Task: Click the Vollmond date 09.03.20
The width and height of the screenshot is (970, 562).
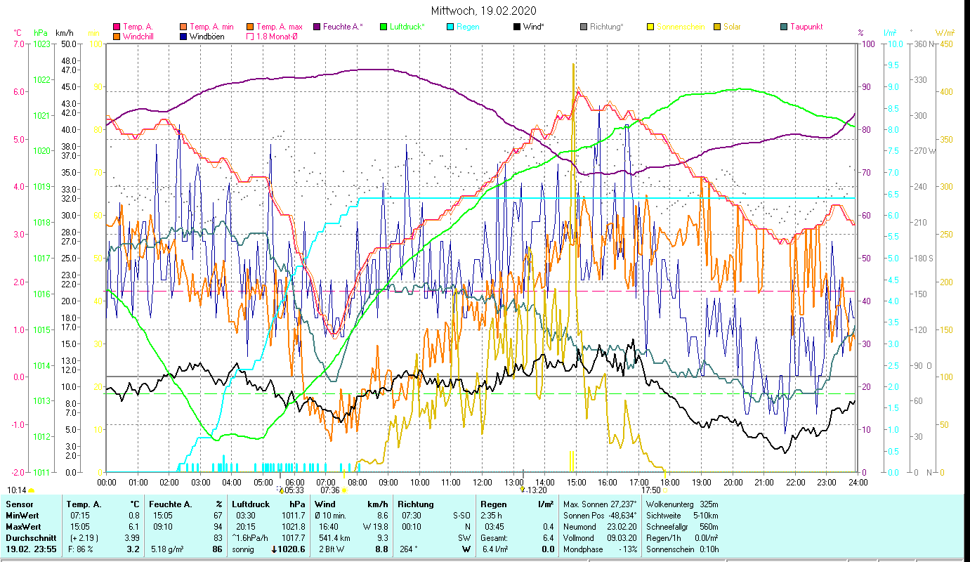Action: [x=622, y=538]
